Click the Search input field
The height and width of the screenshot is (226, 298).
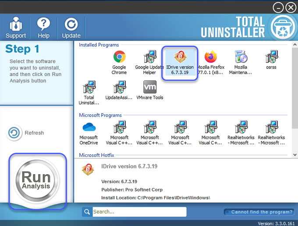point(139,212)
